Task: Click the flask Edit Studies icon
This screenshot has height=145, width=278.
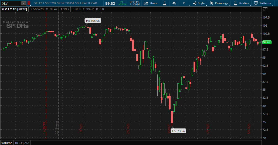Action: point(165,3)
